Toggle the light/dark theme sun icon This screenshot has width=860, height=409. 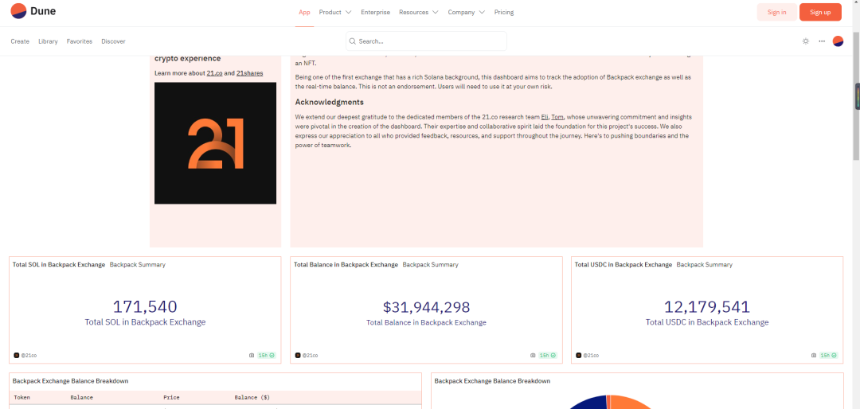pos(806,41)
